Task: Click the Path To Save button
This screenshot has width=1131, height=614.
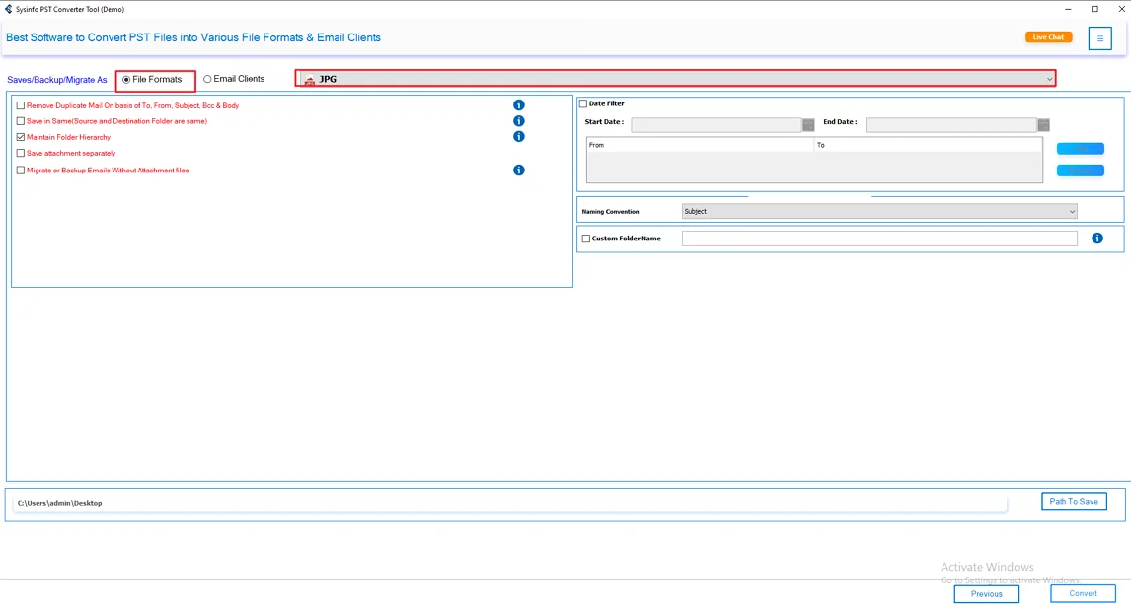Action: (1074, 502)
